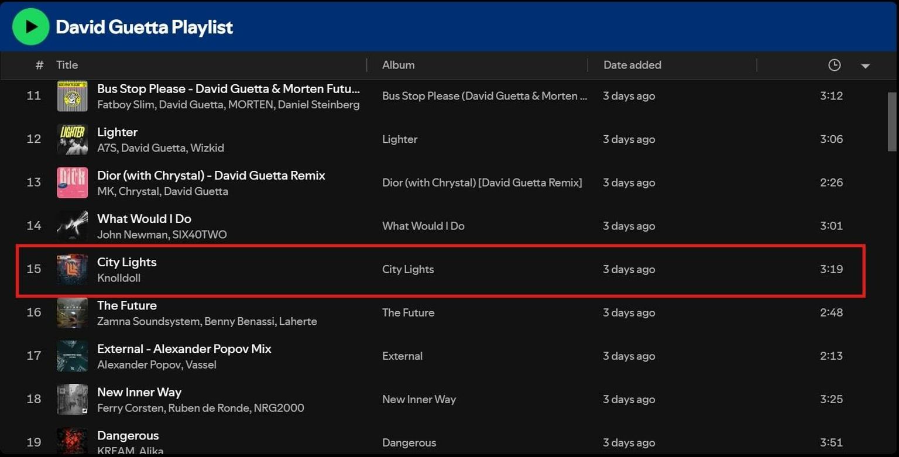Viewport: 899px width, 457px height.
Task: Sort by Date added column header
Action: [x=632, y=65]
